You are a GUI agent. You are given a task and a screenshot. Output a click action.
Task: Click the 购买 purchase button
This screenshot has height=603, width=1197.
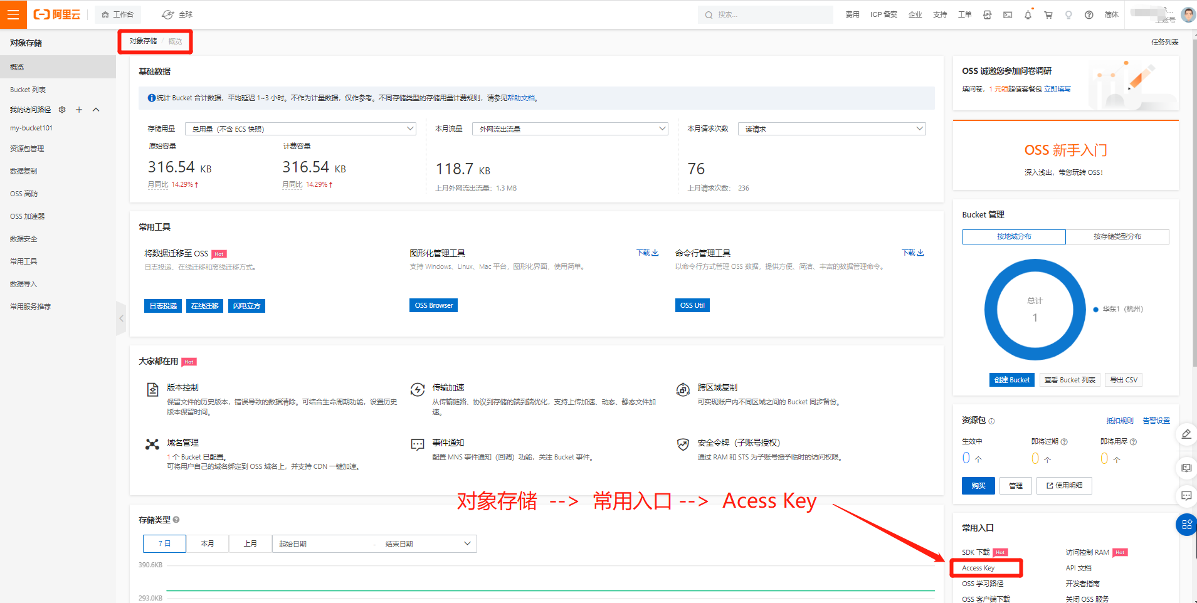(x=978, y=486)
